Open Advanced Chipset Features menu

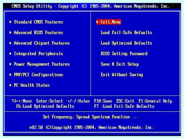(x=42, y=43)
